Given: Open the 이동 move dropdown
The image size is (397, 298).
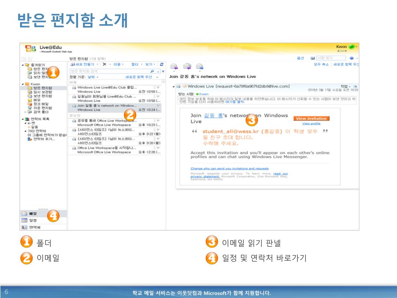Looking at the screenshot, I should pyautogui.click(x=118, y=64).
